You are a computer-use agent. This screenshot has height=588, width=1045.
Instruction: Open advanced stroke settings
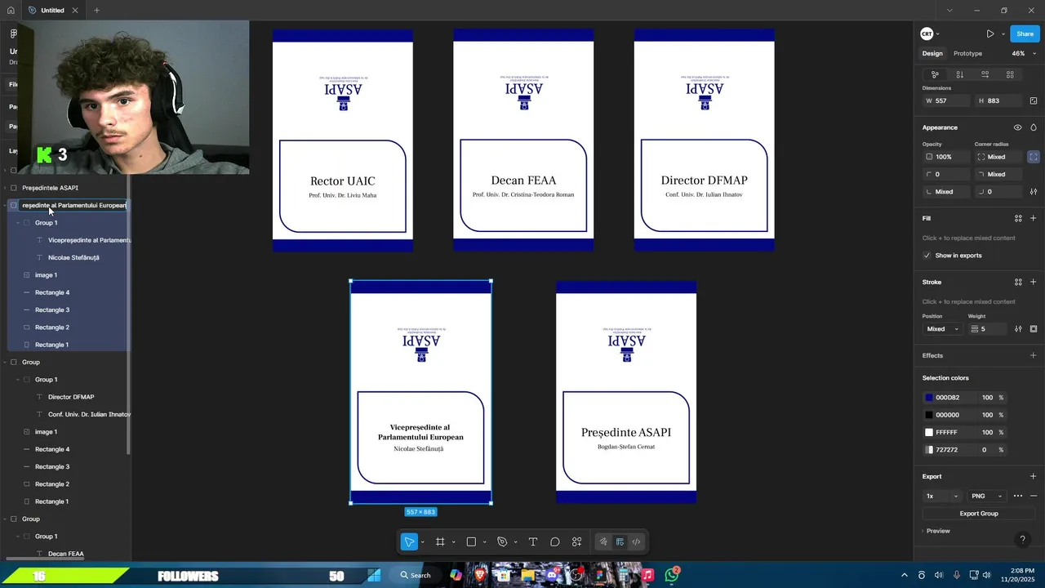point(1018,329)
